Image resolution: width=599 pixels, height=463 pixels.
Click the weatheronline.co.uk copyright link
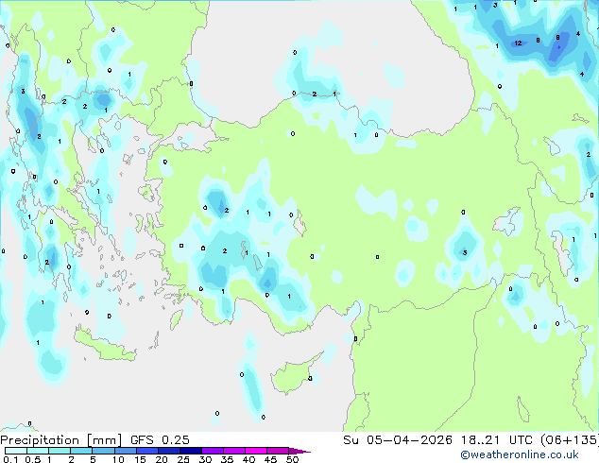pyautogui.click(x=520, y=455)
